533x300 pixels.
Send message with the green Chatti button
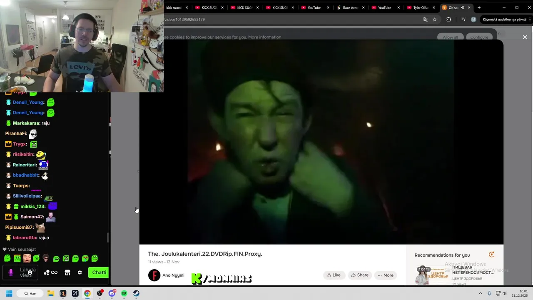point(99,272)
